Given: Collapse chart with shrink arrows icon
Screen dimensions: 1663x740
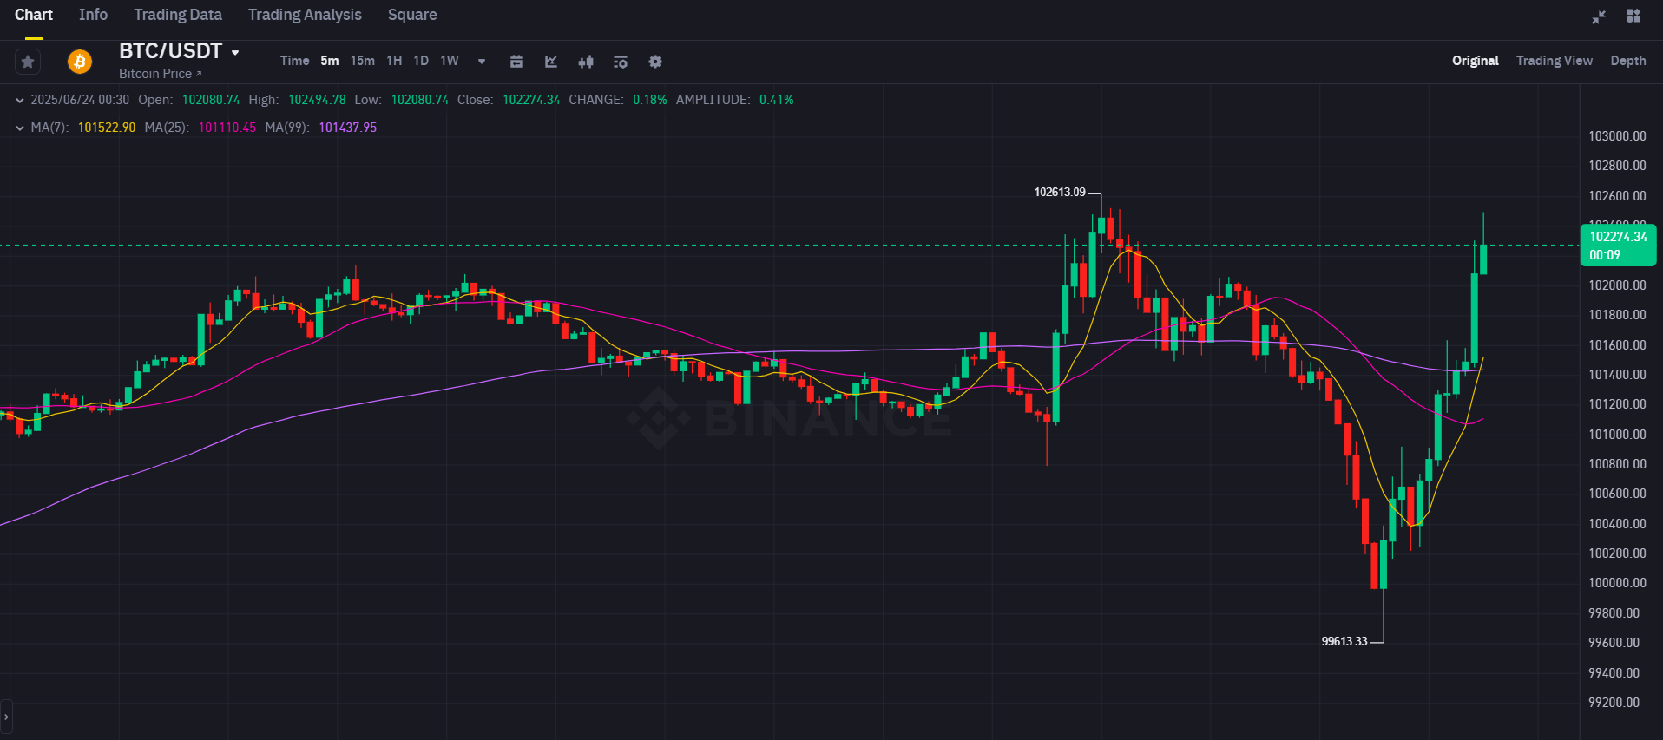Looking at the screenshot, I should coord(1599,16).
